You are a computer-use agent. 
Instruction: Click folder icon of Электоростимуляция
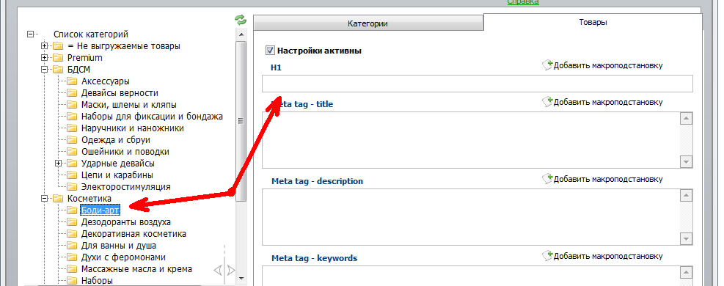(x=72, y=187)
